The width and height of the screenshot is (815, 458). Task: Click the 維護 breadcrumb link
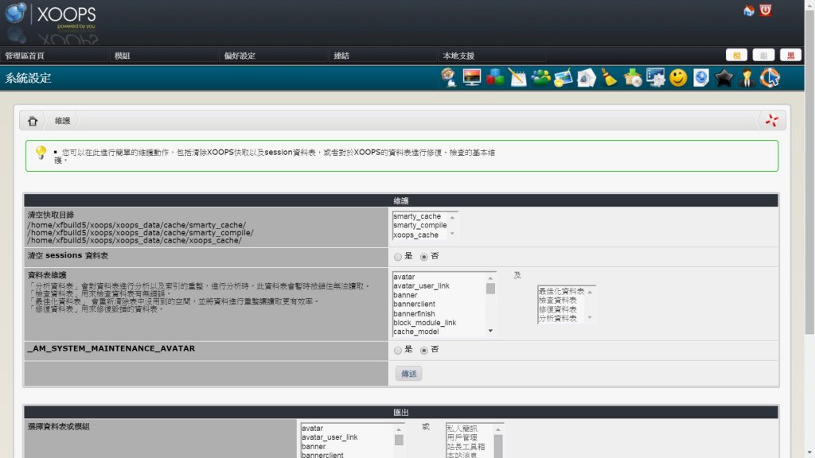pyautogui.click(x=62, y=121)
